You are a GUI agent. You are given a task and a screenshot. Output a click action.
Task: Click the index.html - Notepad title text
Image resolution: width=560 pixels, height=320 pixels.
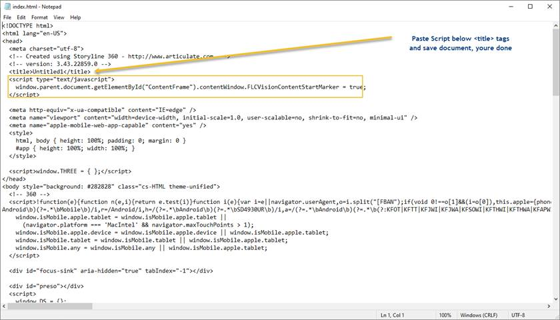[37, 7]
